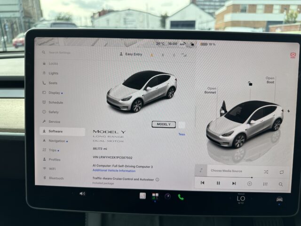Tap the media search magnifier icon
Image resolution: width=301 pixels, height=226 pixels.
(281, 185)
